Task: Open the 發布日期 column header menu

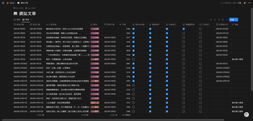Action: [37, 24]
